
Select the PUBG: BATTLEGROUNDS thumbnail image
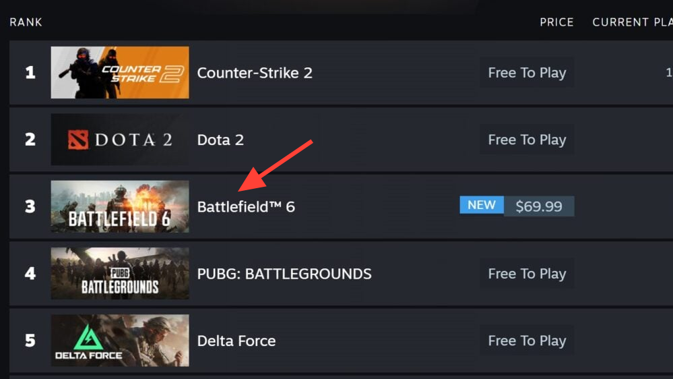(120, 274)
